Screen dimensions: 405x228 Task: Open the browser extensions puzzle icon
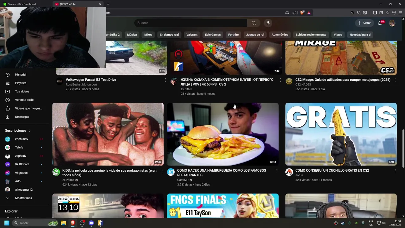[358, 13]
